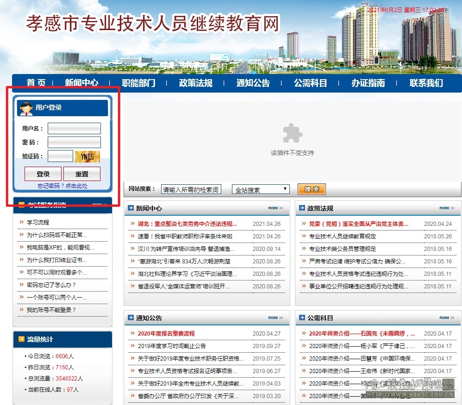Select 联系我们 in the top navigation
462x405 pixels.
[x=426, y=83]
